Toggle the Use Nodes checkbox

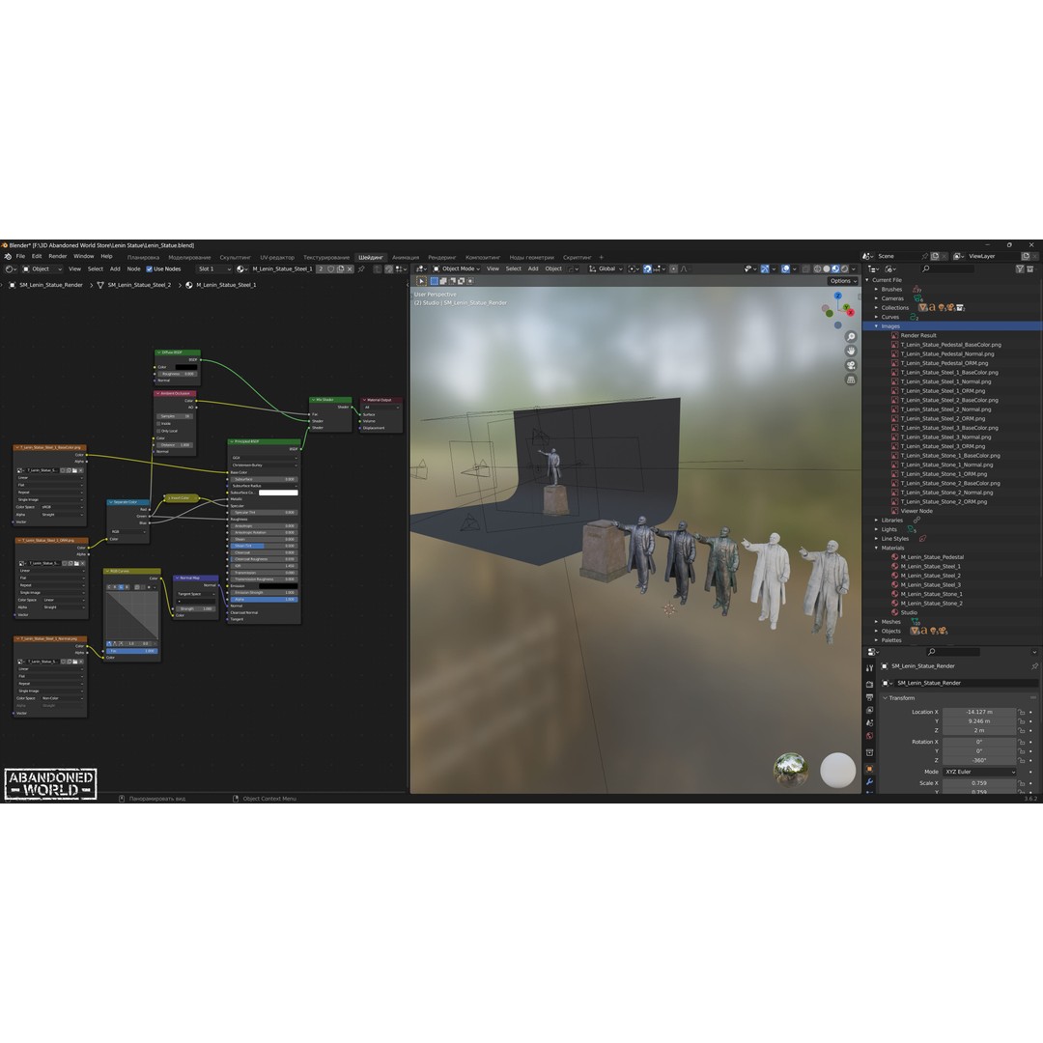(x=149, y=269)
